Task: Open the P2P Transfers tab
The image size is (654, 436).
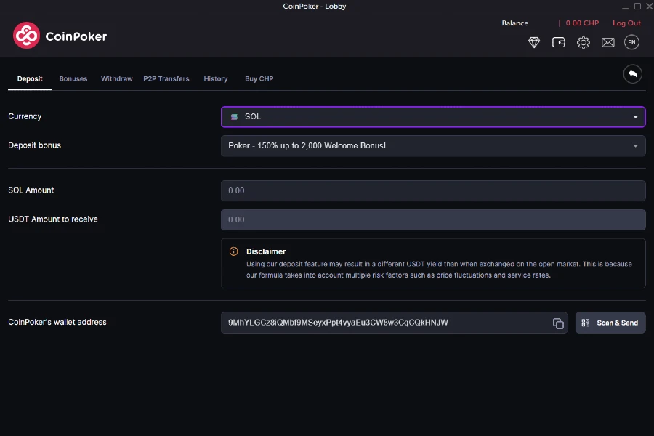Action: (166, 78)
